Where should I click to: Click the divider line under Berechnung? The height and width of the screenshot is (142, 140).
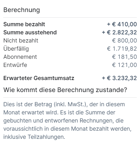(70, 18)
